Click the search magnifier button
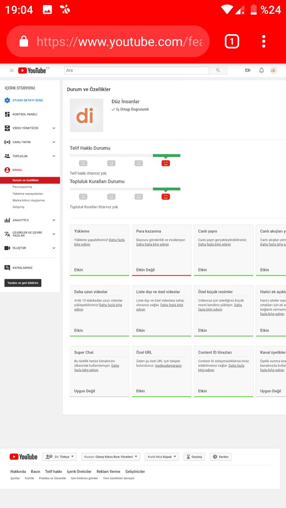This screenshot has height=508, width=286. pos(218,70)
